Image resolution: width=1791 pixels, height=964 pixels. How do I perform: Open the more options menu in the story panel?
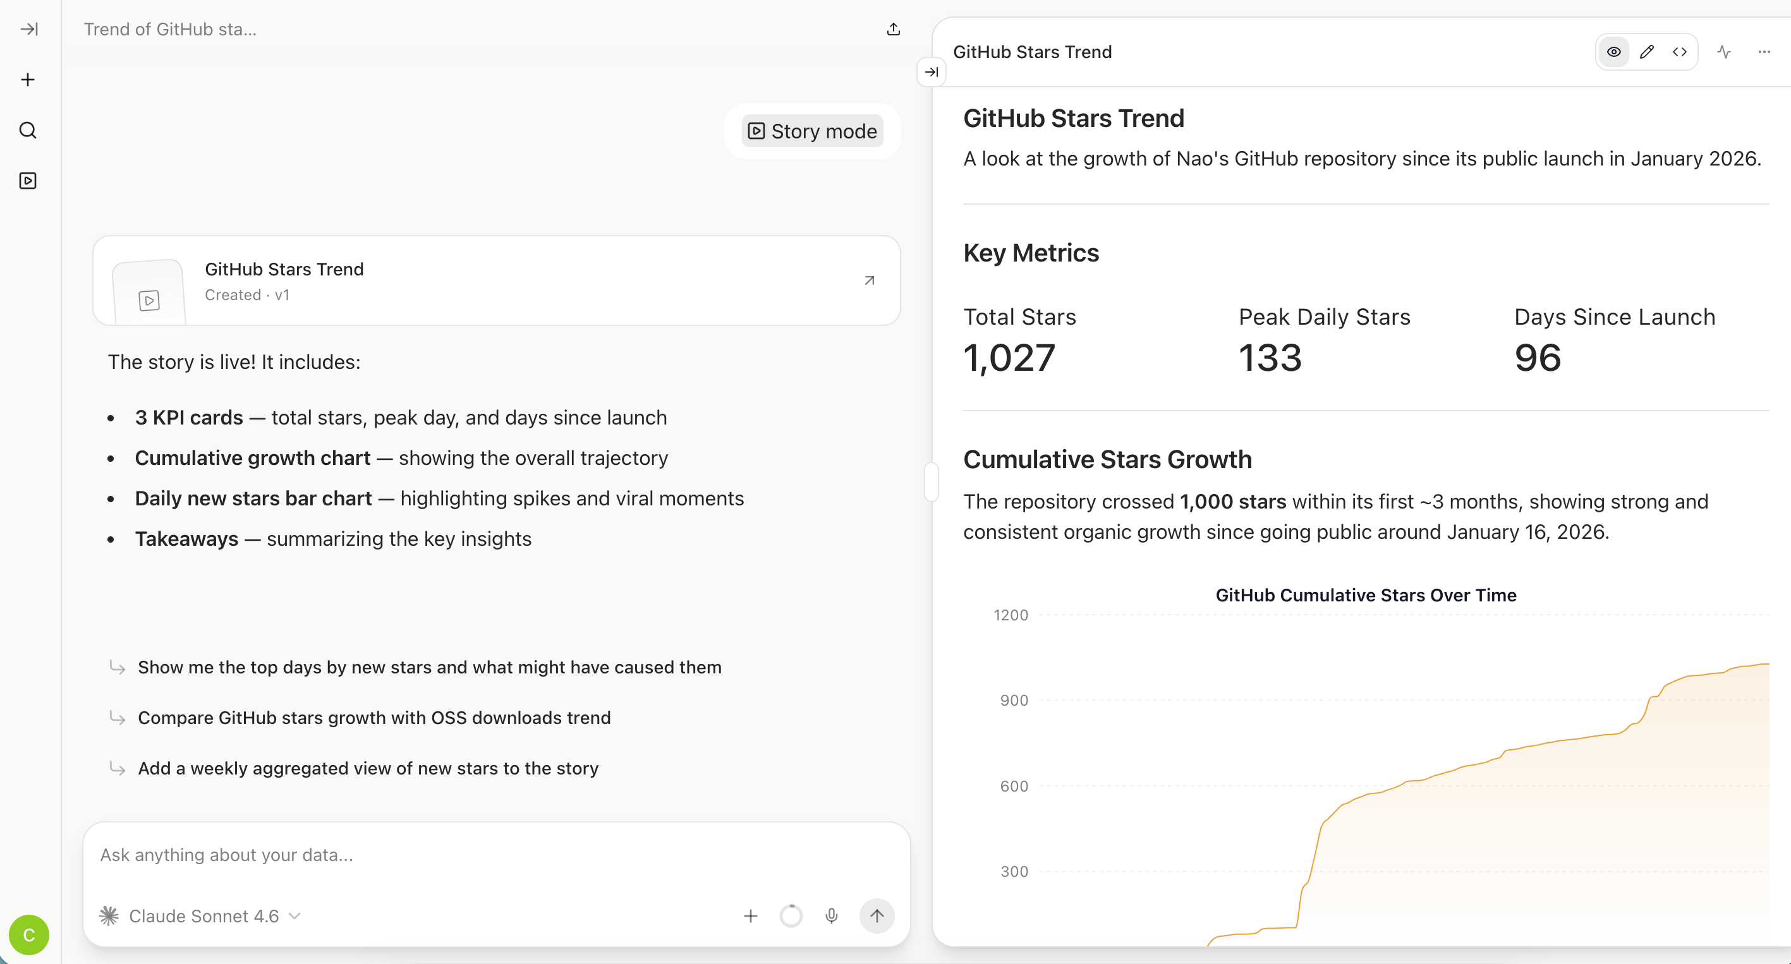pyautogui.click(x=1763, y=51)
